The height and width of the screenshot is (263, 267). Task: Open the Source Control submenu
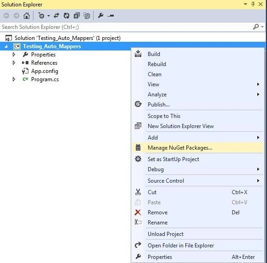point(198,180)
